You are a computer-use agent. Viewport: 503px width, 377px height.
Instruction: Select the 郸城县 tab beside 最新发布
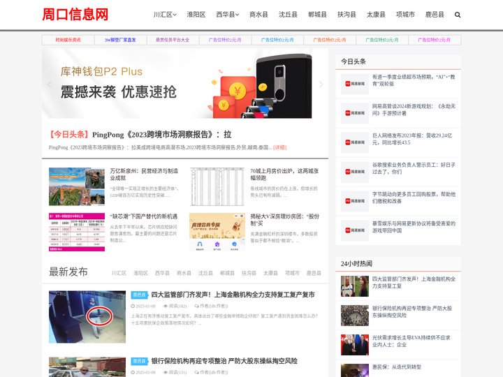pos(227,273)
